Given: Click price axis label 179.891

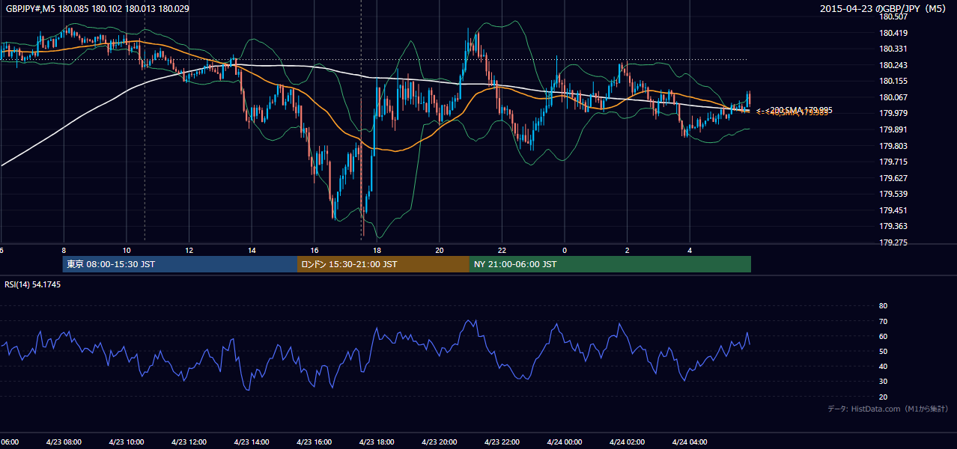Looking at the screenshot, I should [x=894, y=129].
